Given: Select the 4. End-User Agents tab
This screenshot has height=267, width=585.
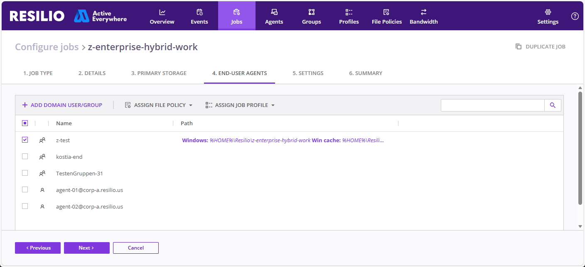Looking at the screenshot, I should [x=239, y=73].
